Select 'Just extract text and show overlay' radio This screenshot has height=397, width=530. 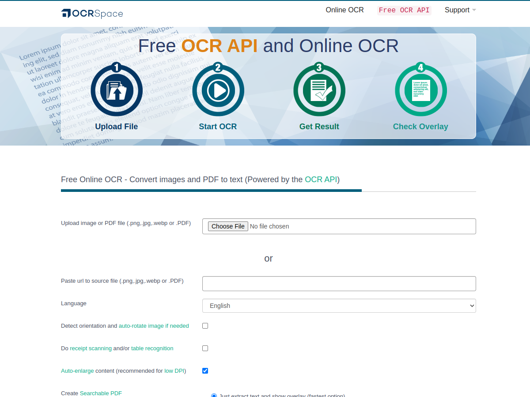pyautogui.click(x=214, y=395)
